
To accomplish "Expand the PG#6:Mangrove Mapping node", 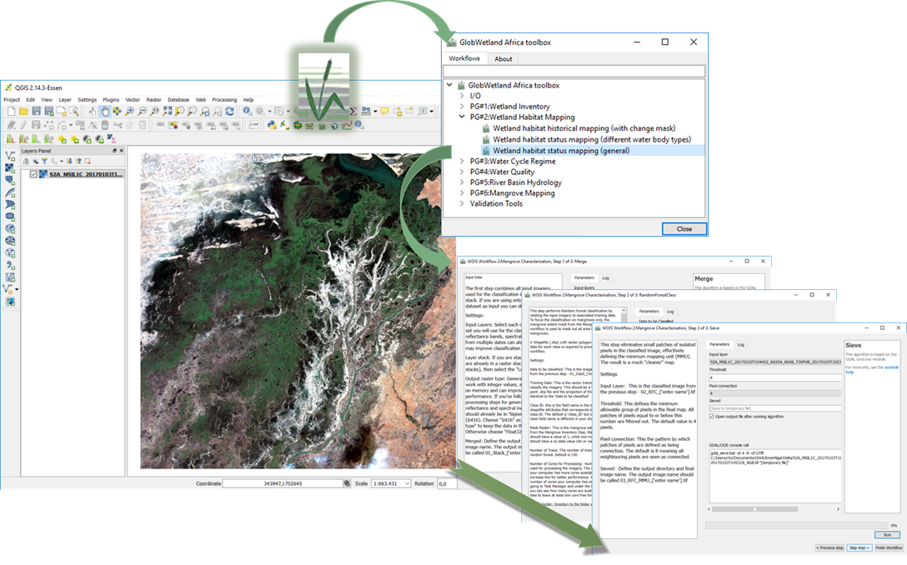I will click(x=462, y=193).
